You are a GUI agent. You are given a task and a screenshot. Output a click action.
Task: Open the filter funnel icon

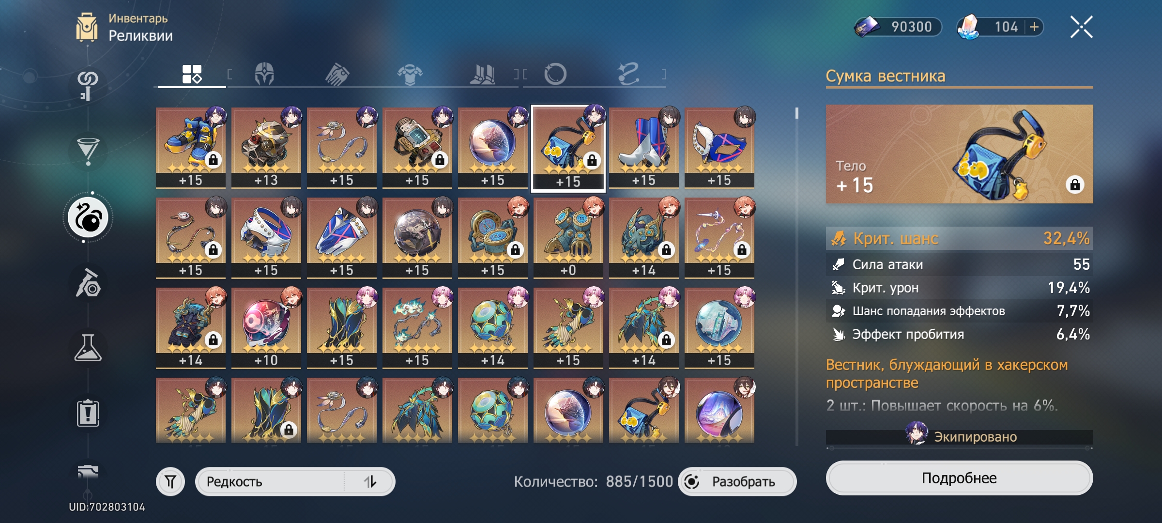coord(170,482)
